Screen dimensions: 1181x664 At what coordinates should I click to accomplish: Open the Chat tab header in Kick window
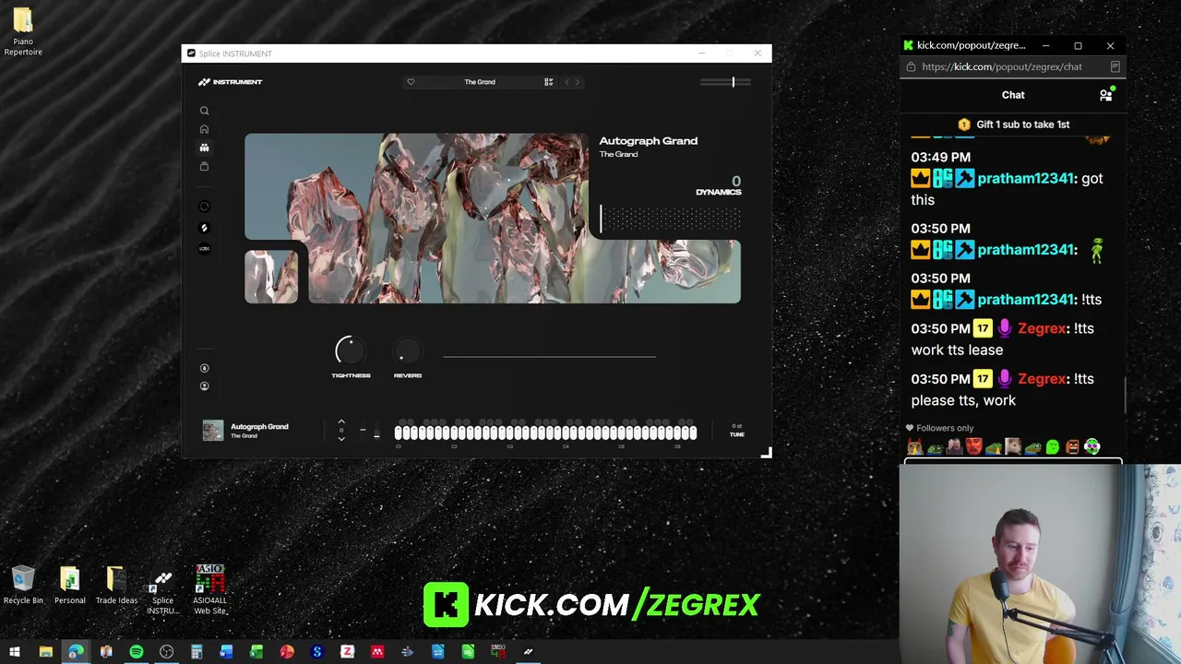tap(1013, 95)
